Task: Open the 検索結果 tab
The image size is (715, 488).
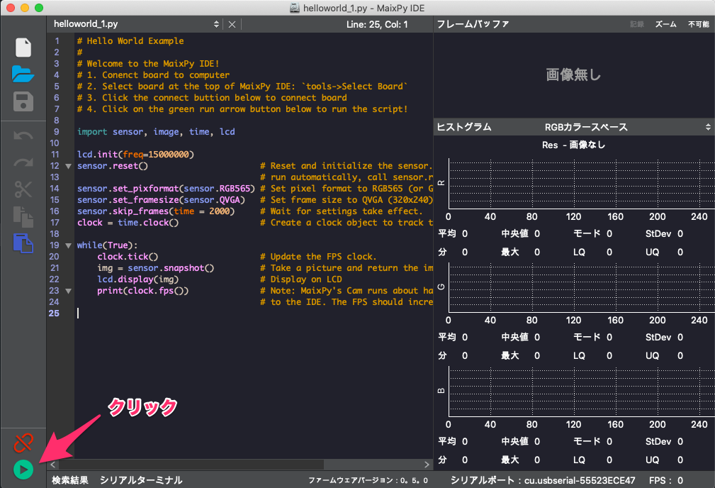Action: 70,480
